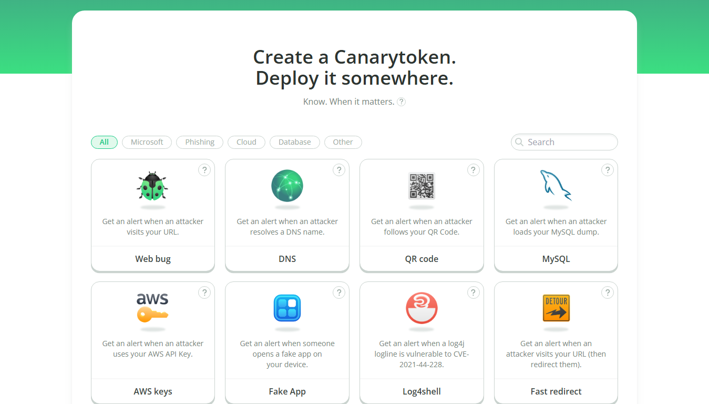709x404 pixels.
Task: Filter tokens by Cloud
Action: coord(246,142)
